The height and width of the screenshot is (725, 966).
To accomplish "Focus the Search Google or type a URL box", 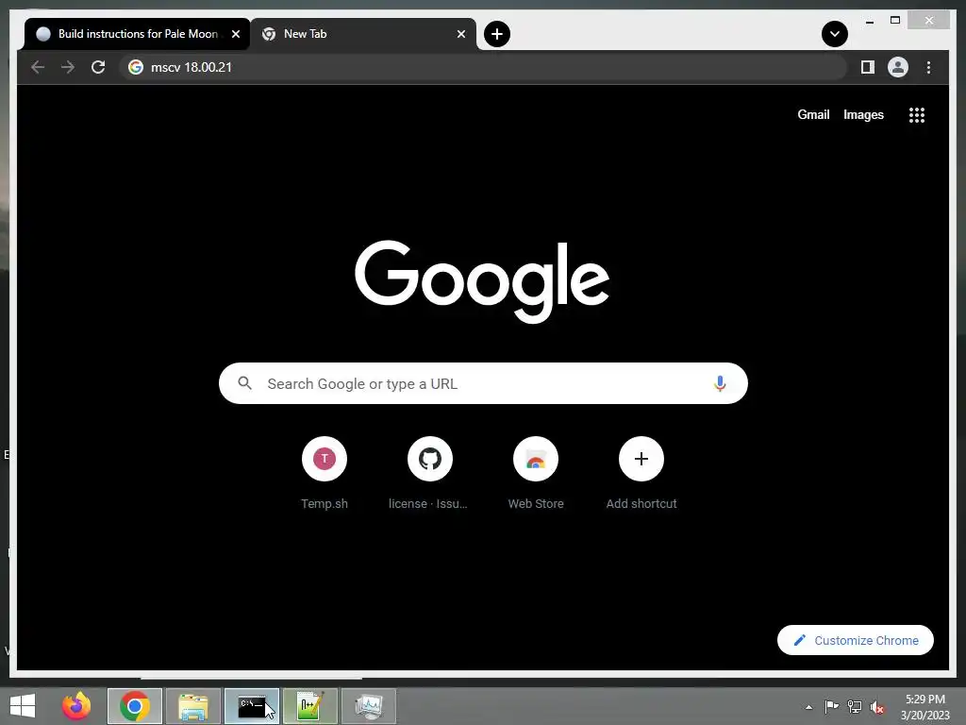I will click(x=483, y=383).
